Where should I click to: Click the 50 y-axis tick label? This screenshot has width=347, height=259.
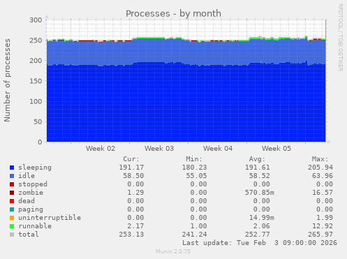(x=38, y=121)
